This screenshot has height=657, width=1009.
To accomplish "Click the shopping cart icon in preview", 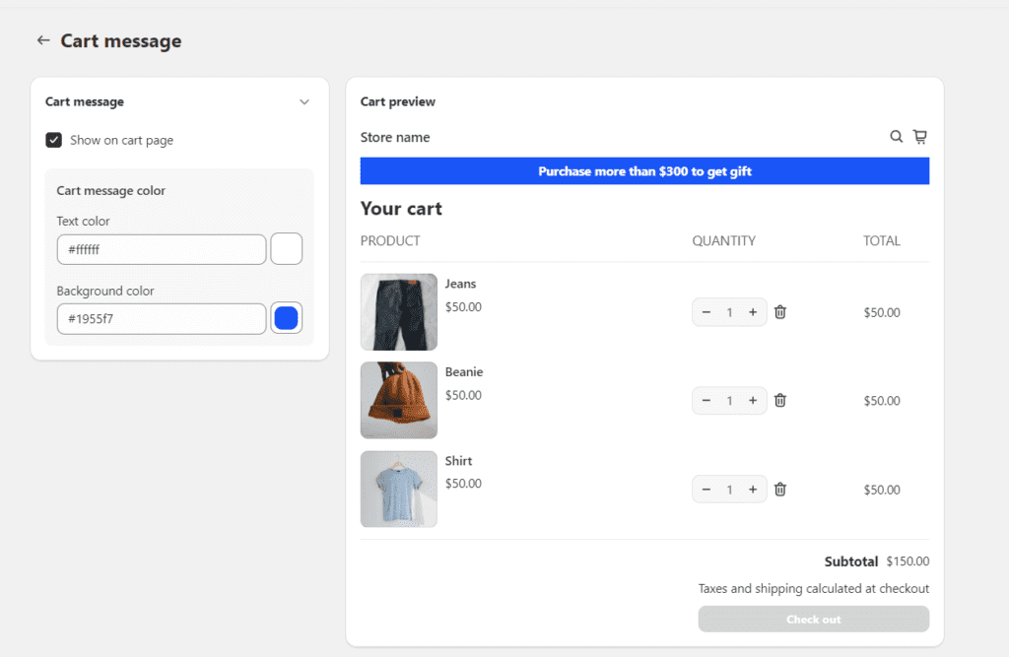I will point(919,137).
